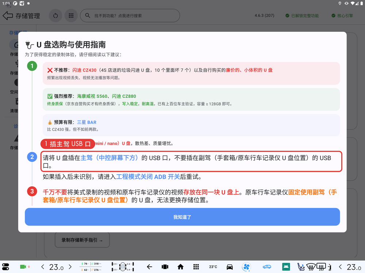Open the blue fan climate control icon
The image size is (365, 273).
[x=246, y=267]
